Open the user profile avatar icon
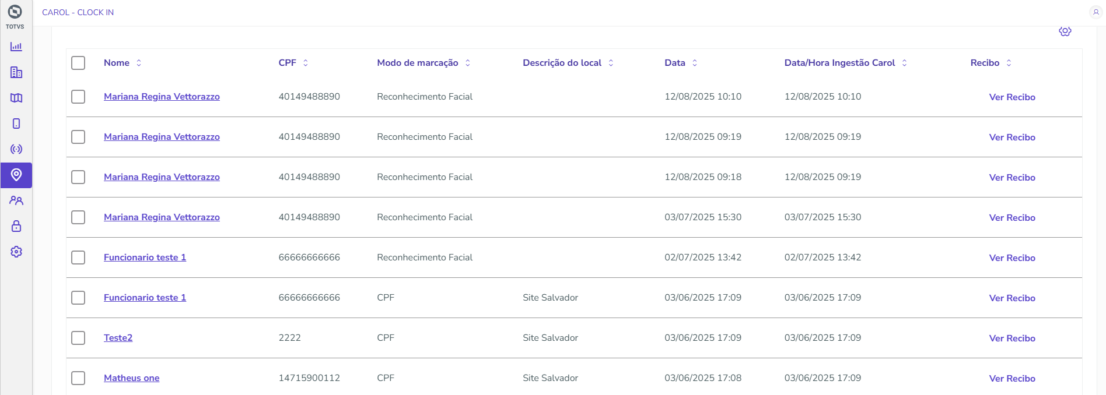This screenshot has width=1106, height=395. 1095,12
